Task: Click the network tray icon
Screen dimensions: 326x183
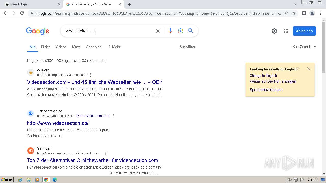Action: coord(296,180)
